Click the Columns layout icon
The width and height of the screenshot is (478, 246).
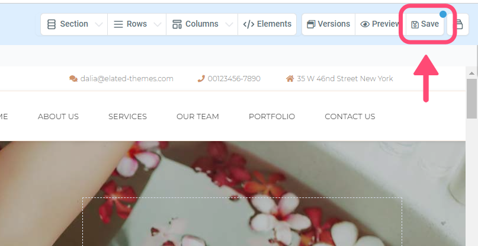pyautogui.click(x=177, y=24)
